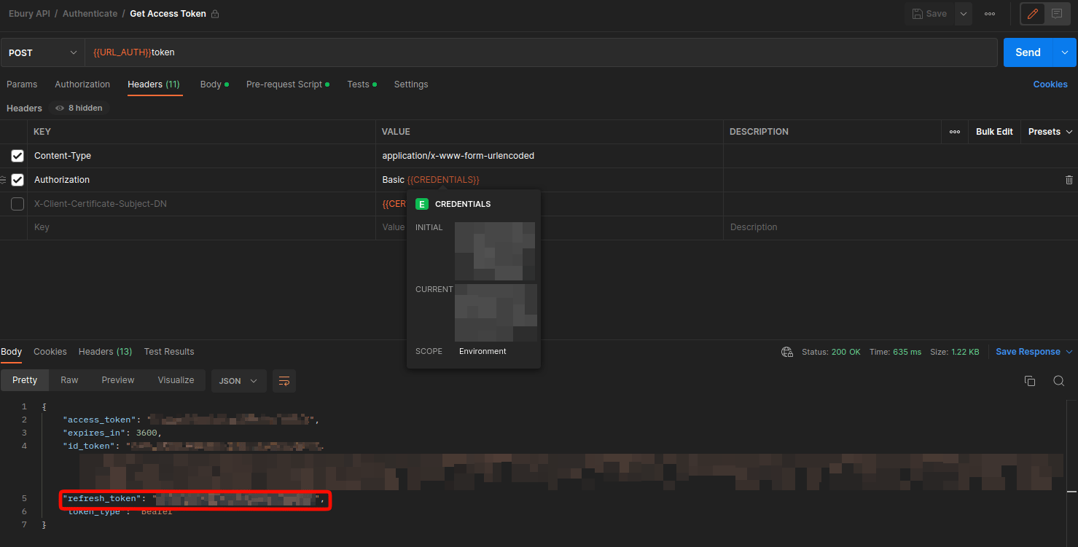The image size is (1078, 547).
Task: Click the Authenticate breadcrumb
Action: [x=90, y=14]
